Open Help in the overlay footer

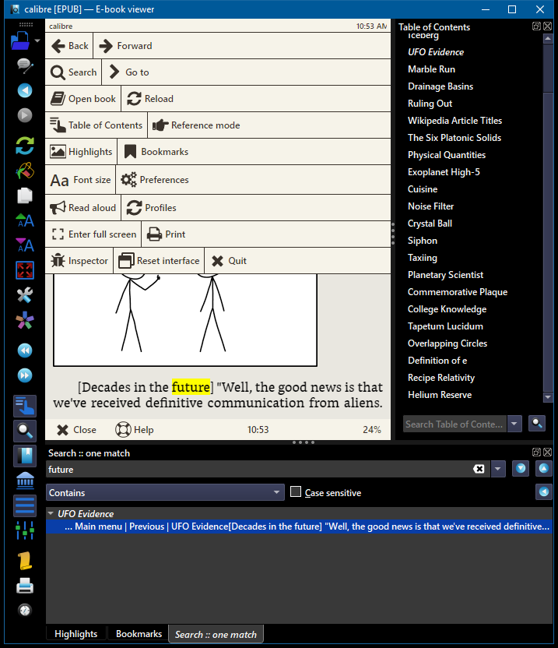(x=134, y=430)
